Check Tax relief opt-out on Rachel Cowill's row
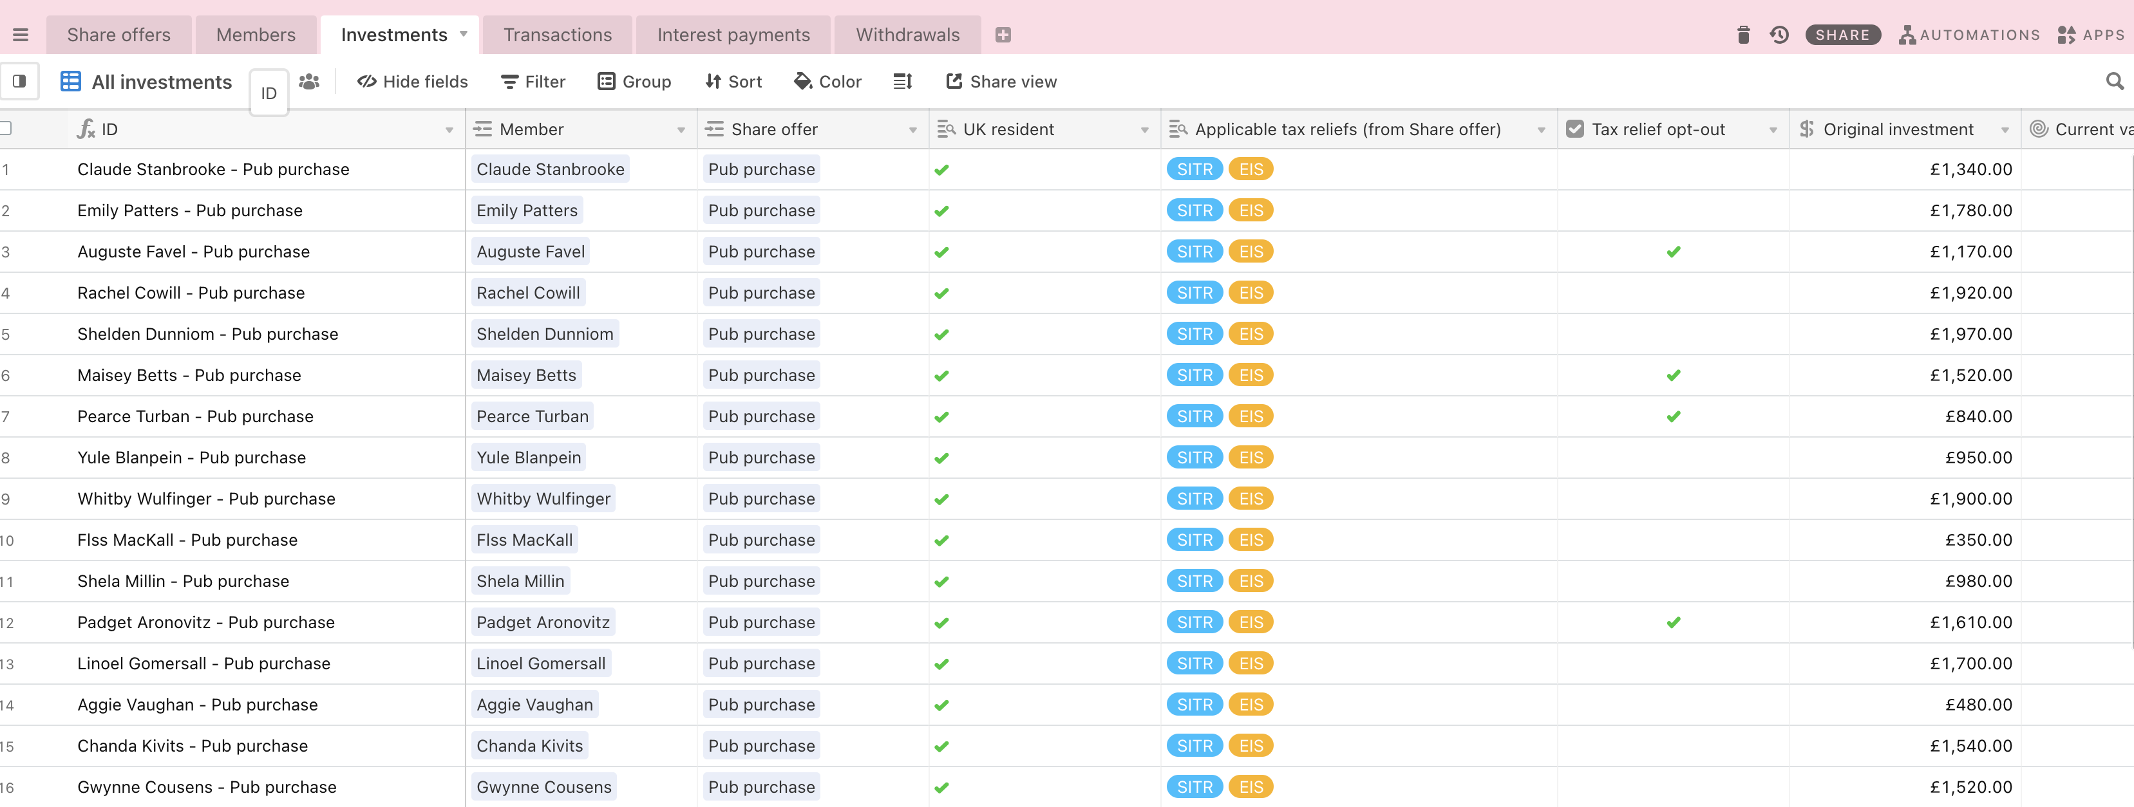 click(x=1672, y=292)
